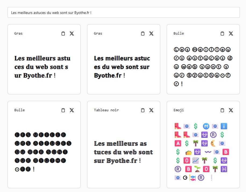Share the outlined Bulle card on X

[x=231, y=34]
